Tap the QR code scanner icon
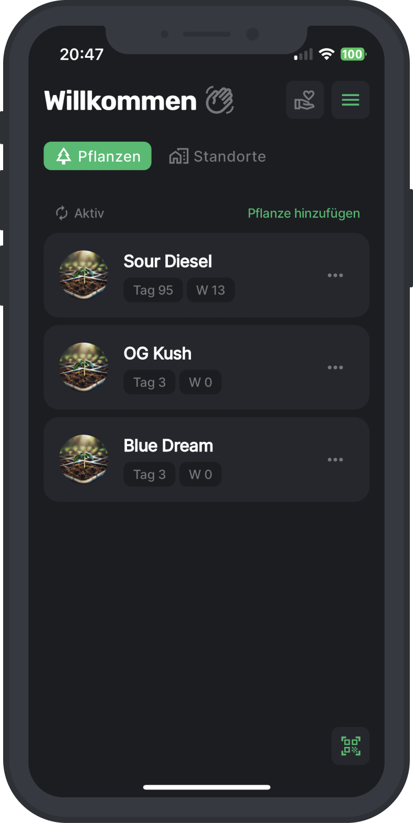413x823 pixels. coord(351,746)
